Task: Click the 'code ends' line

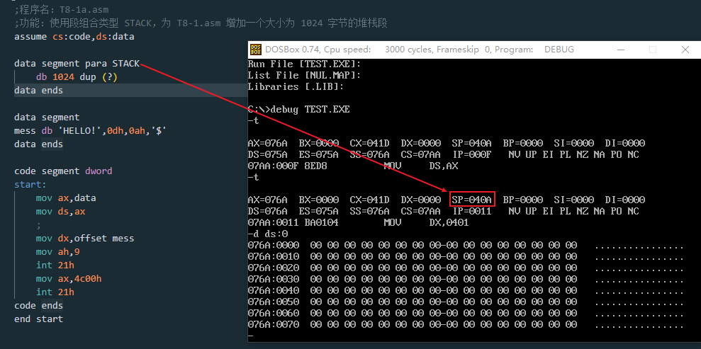Action: coord(38,305)
